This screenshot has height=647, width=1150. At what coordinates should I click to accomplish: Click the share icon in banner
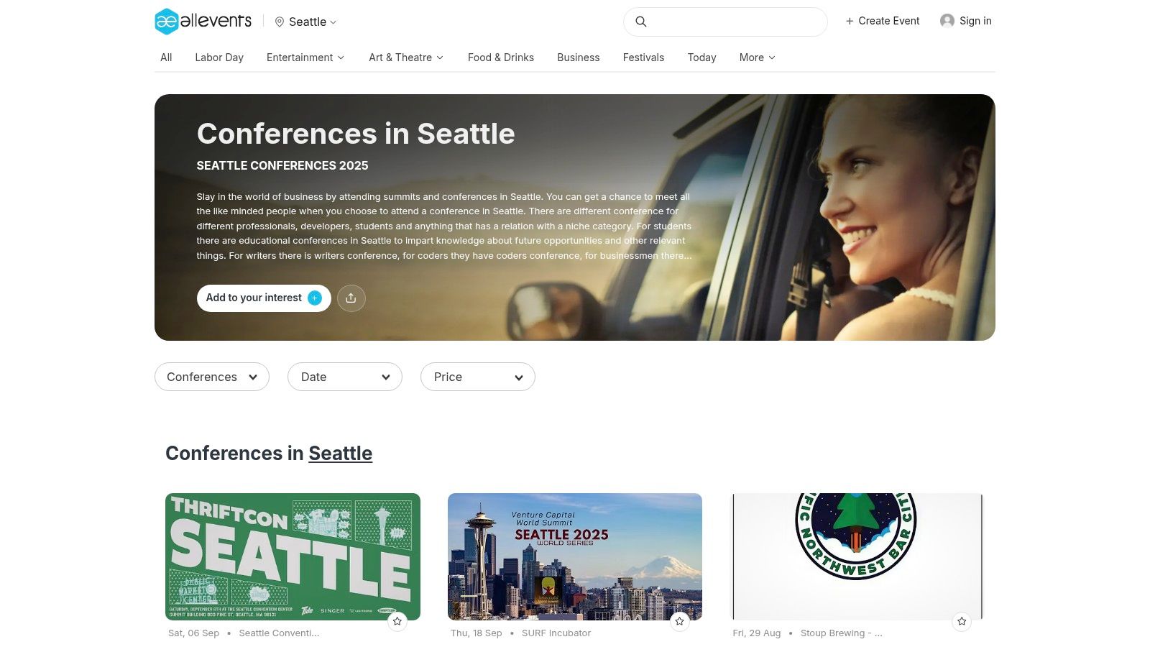(351, 298)
